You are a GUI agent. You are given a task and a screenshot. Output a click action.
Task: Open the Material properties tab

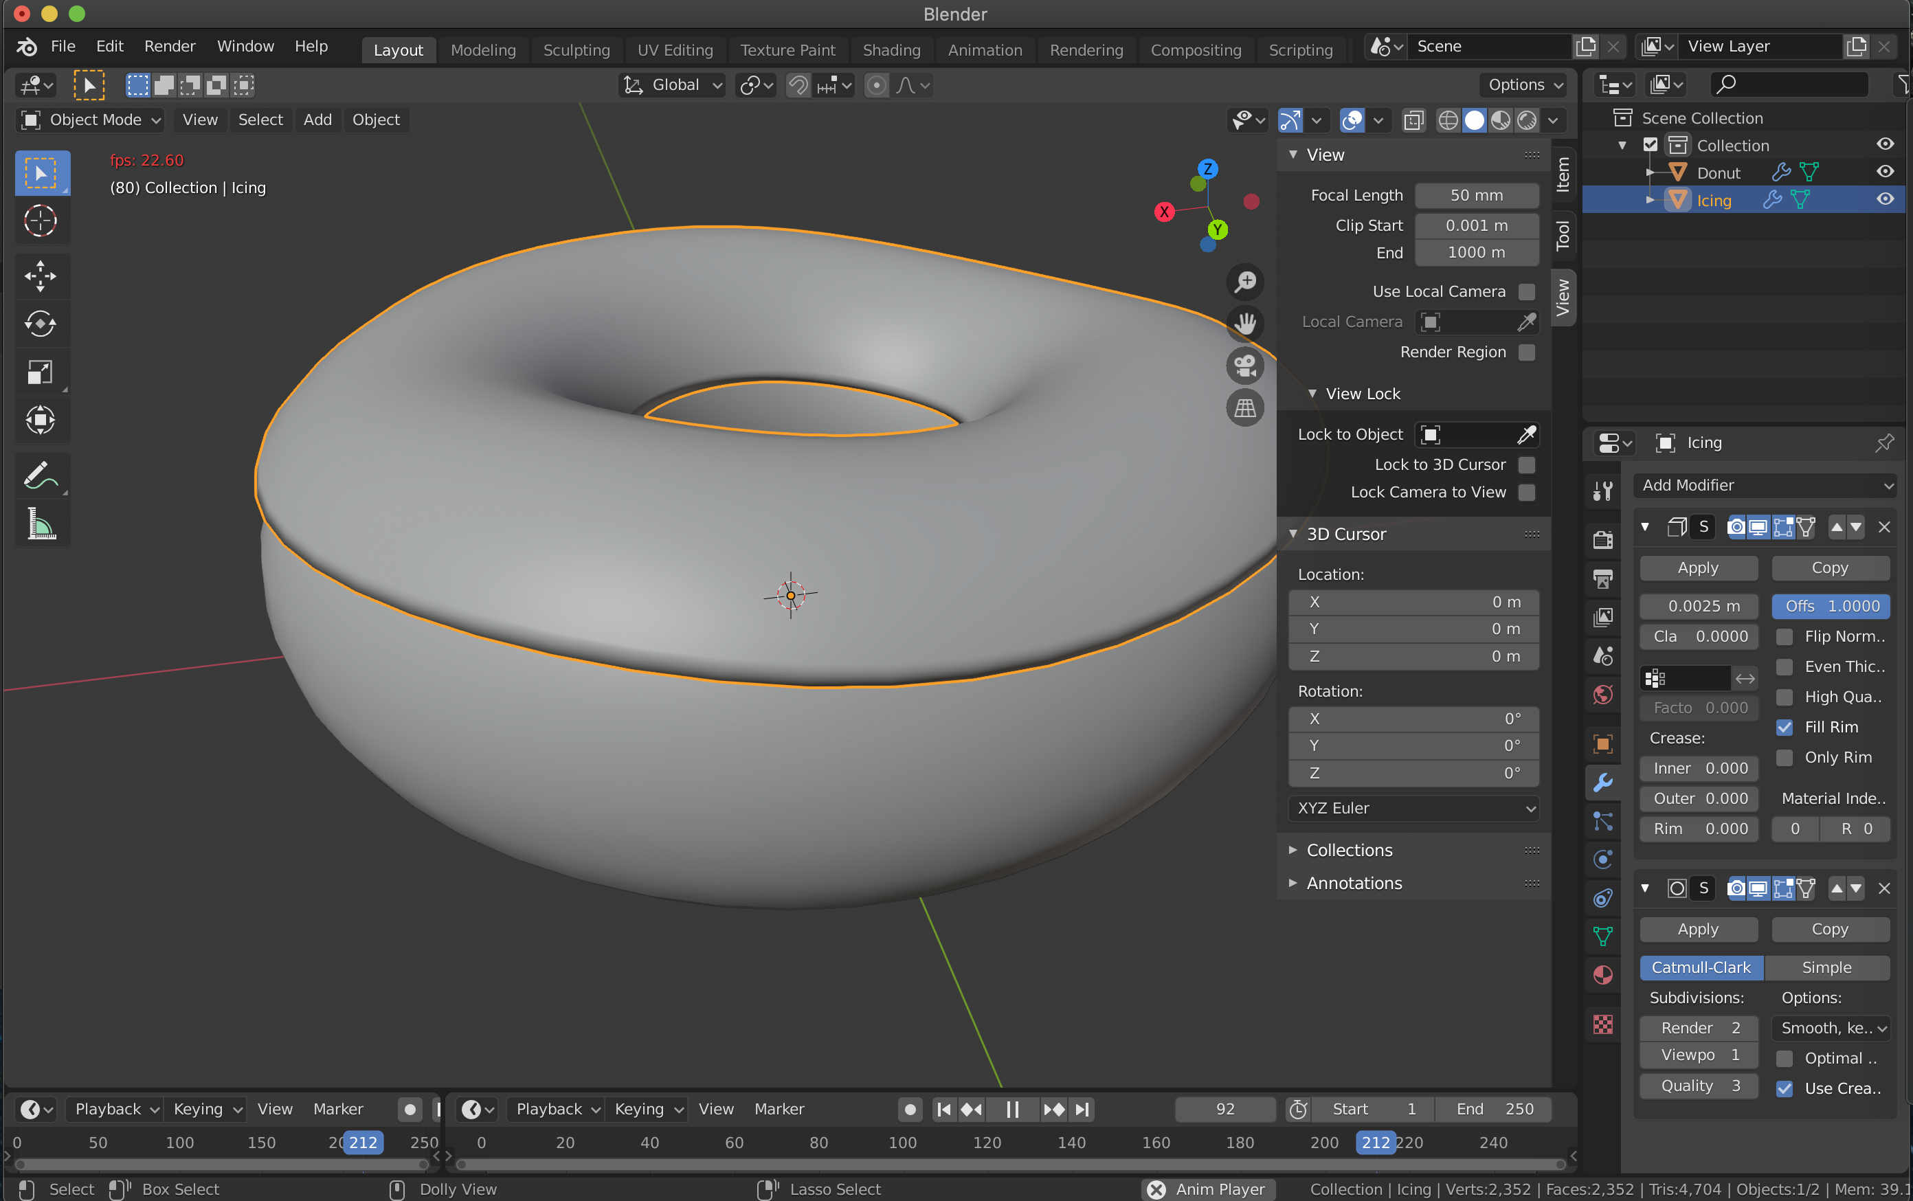(1603, 976)
